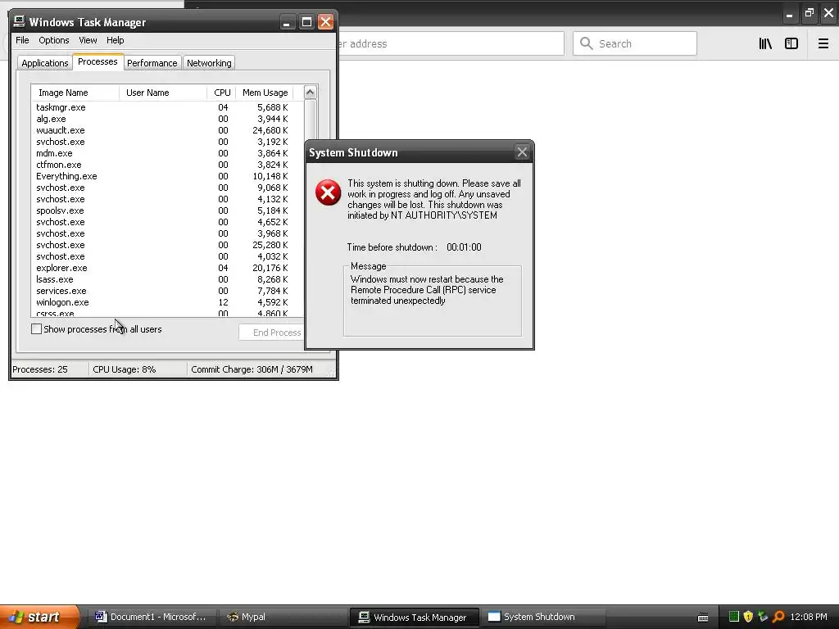Minimize the Mypal browser window
839x629 pixels.
click(x=789, y=13)
